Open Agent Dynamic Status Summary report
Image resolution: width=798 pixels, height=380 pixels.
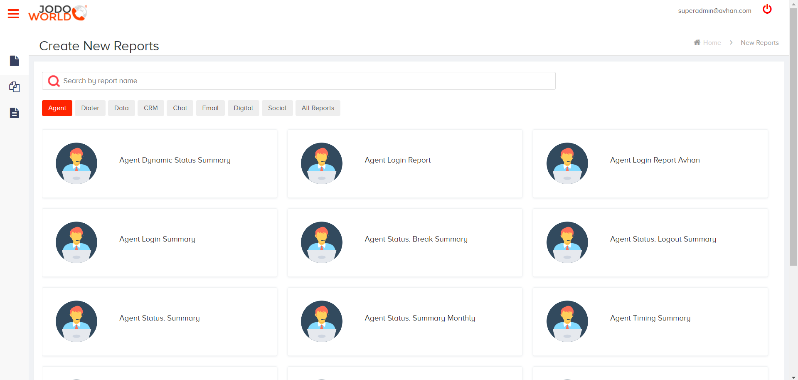175,160
